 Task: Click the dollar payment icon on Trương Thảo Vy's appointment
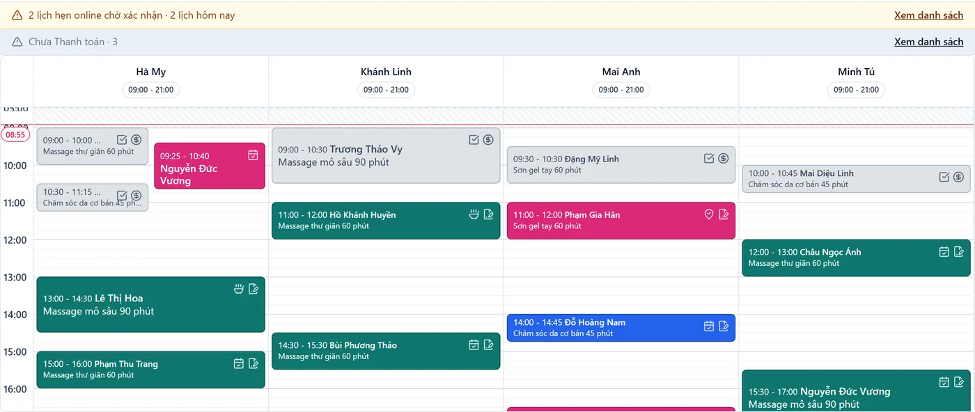[x=488, y=140]
